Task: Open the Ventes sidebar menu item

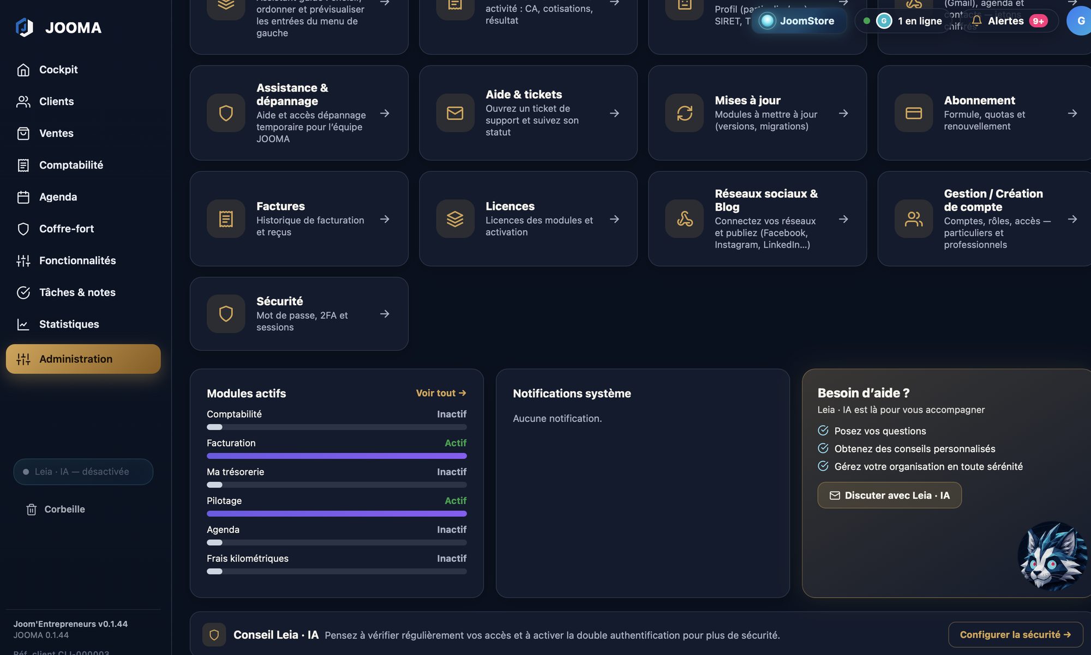Action: click(x=83, y=134)
